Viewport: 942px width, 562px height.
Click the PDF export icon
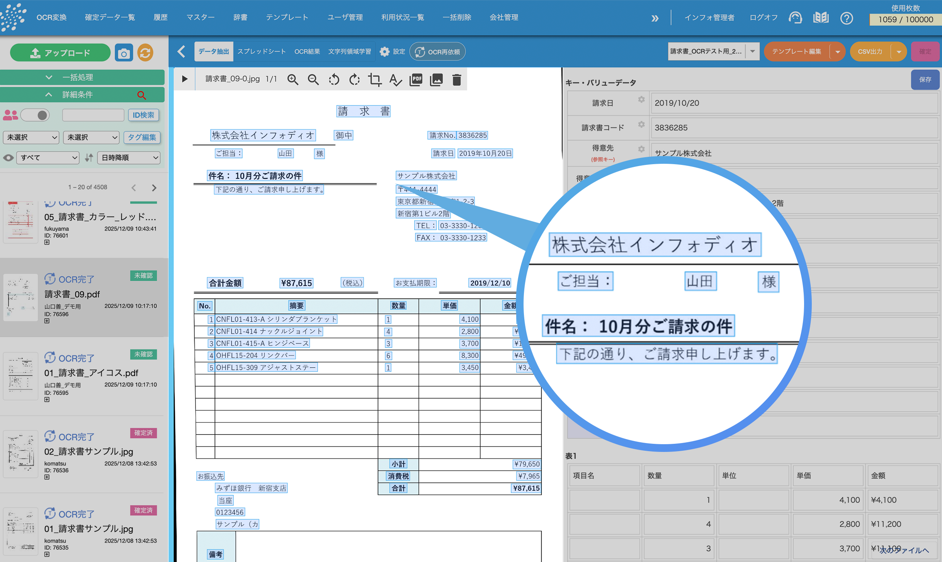[416, 80]
